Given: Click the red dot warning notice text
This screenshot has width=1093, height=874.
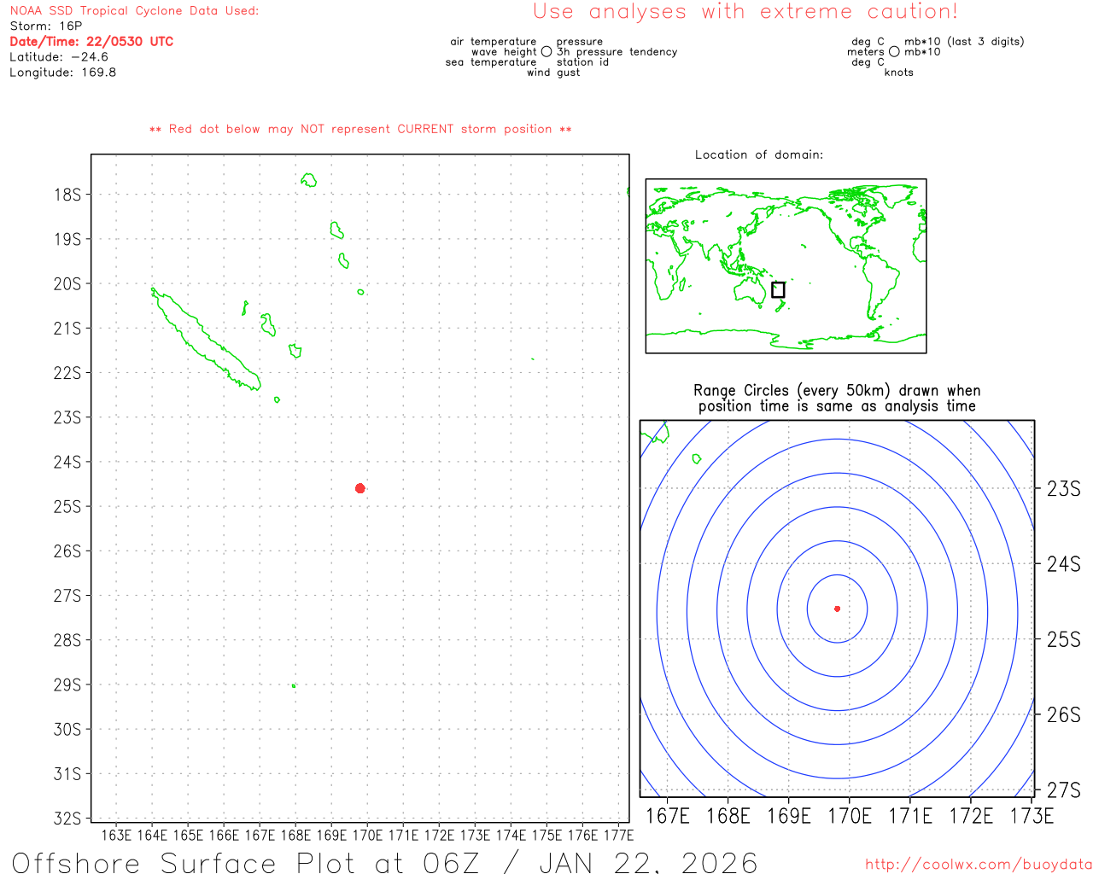Looking at the screenshot, I should [x=360, y=129].
